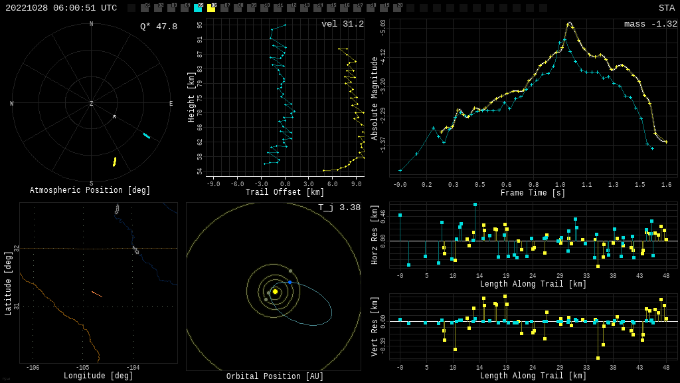Click the 'Absolute Magnitude' axis label
This screenshot has width=680, height=383.
(375, 98)
